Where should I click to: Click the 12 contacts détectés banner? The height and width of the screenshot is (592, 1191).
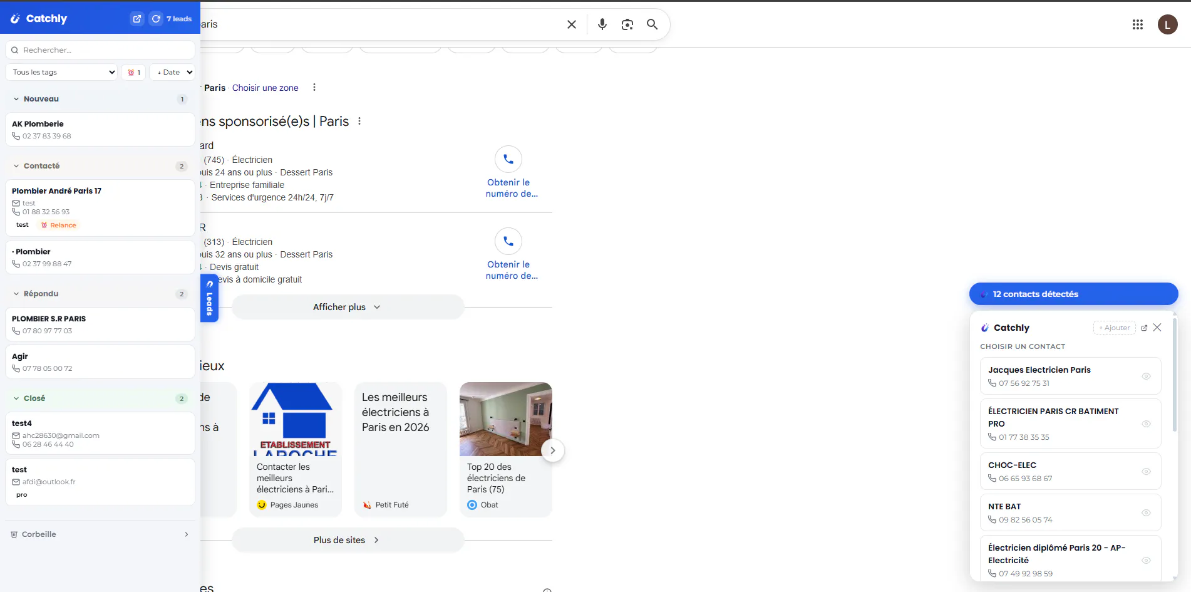pos(1074,294)
